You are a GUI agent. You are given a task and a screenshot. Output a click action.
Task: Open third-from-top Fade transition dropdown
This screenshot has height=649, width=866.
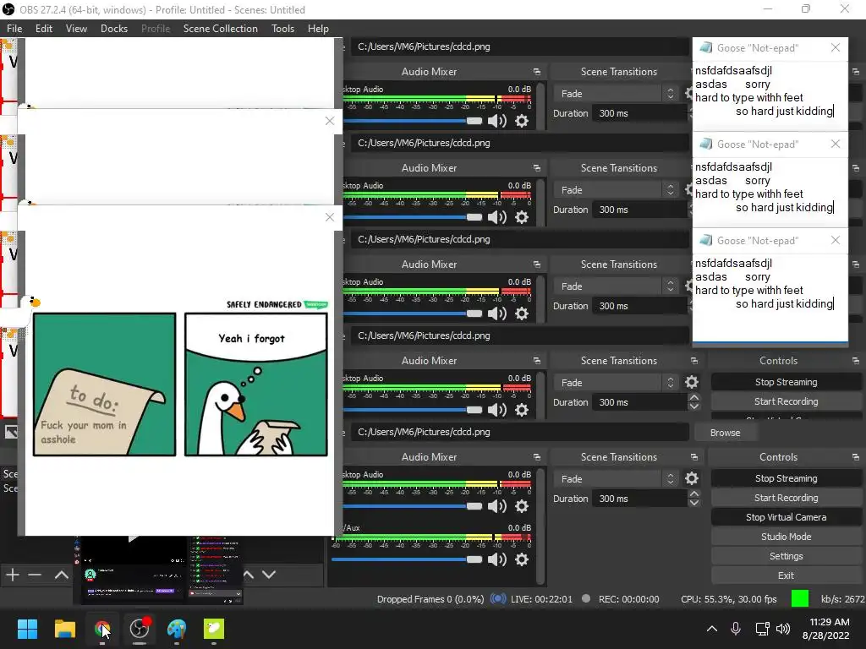pos(616,286)
